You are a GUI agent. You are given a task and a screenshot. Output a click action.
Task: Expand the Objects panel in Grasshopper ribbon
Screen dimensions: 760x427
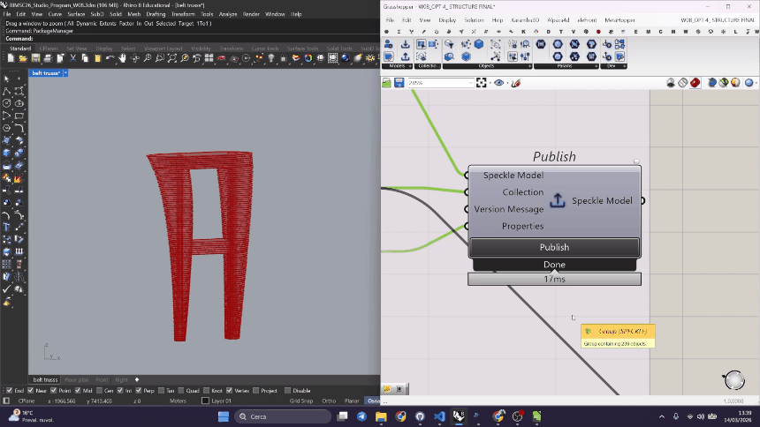pyautogui.click(x=529, y=66)
